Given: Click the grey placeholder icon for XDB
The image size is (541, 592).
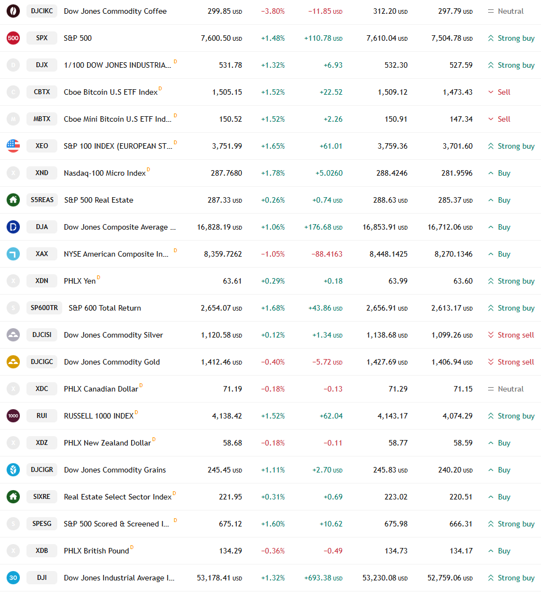Looking at the screenshot, I should click(13, 551).
